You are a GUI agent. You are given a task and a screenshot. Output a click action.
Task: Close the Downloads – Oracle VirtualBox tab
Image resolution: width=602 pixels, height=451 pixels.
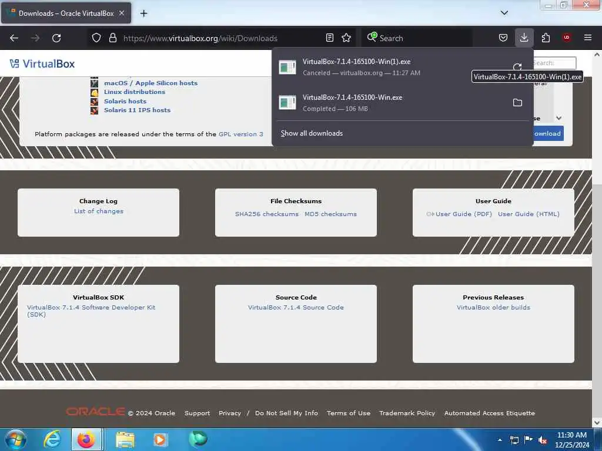[x=121, y=13]
